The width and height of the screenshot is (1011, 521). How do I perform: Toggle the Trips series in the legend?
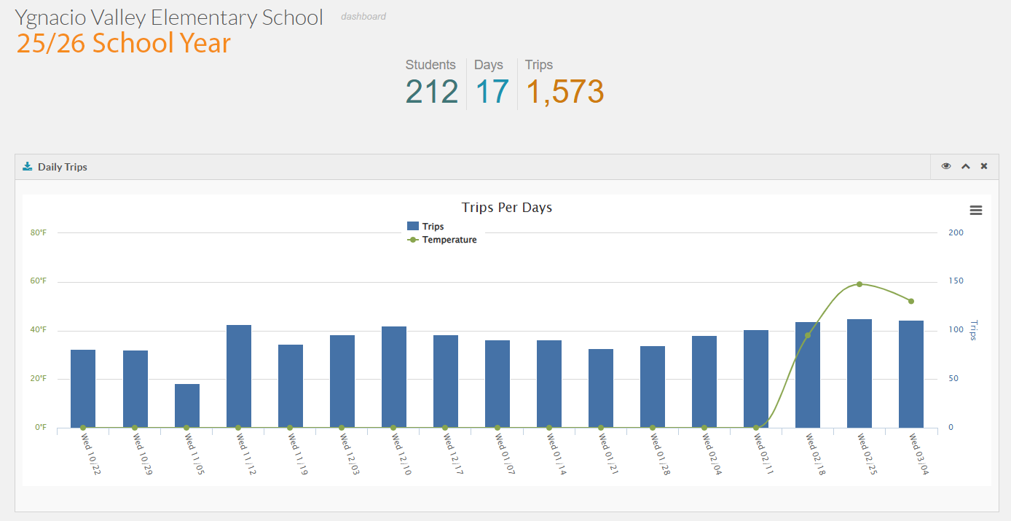(433, 227)
